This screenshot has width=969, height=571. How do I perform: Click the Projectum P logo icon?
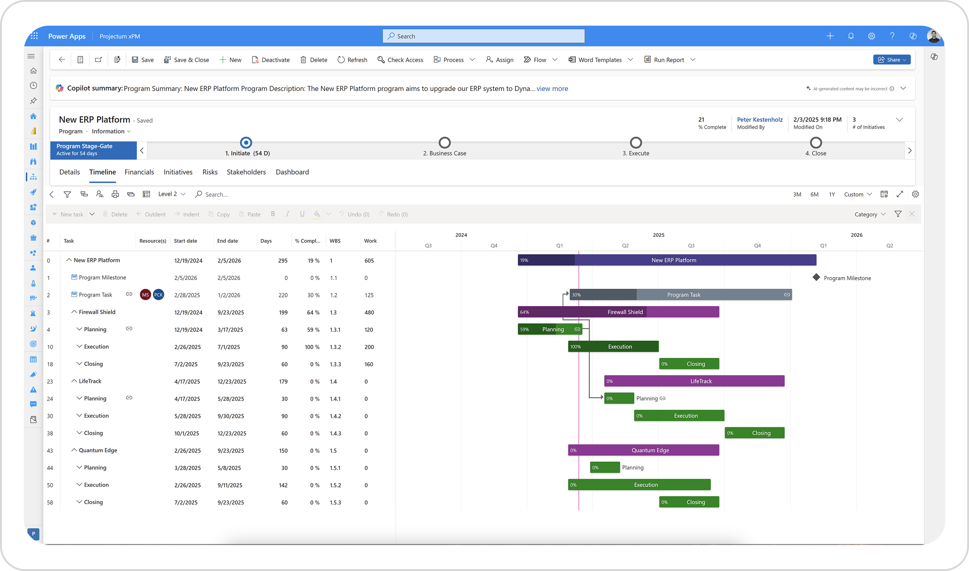tap(33, 534)
